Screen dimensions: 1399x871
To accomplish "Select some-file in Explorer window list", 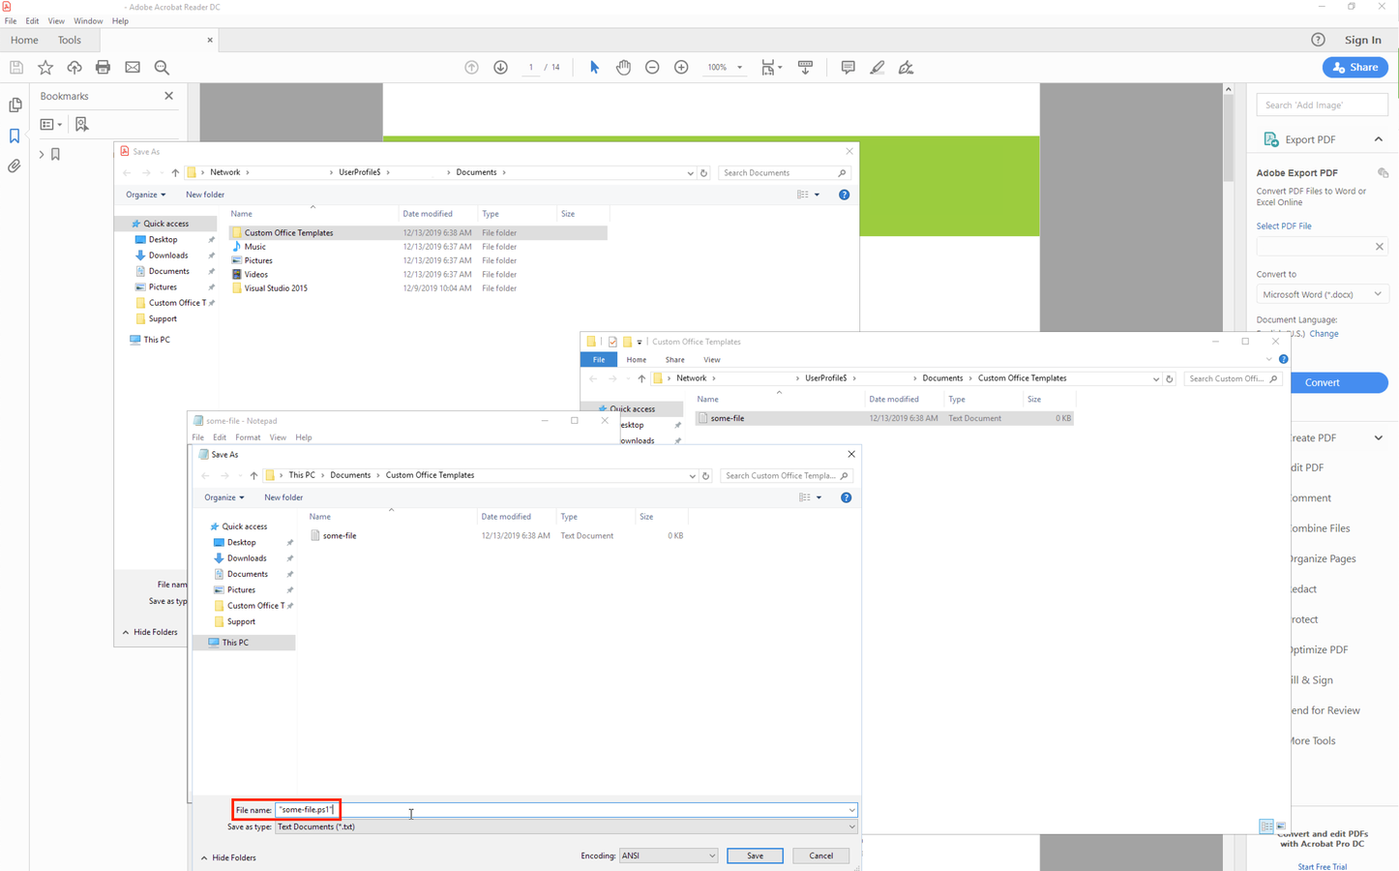I will click(x=884, y=418).
